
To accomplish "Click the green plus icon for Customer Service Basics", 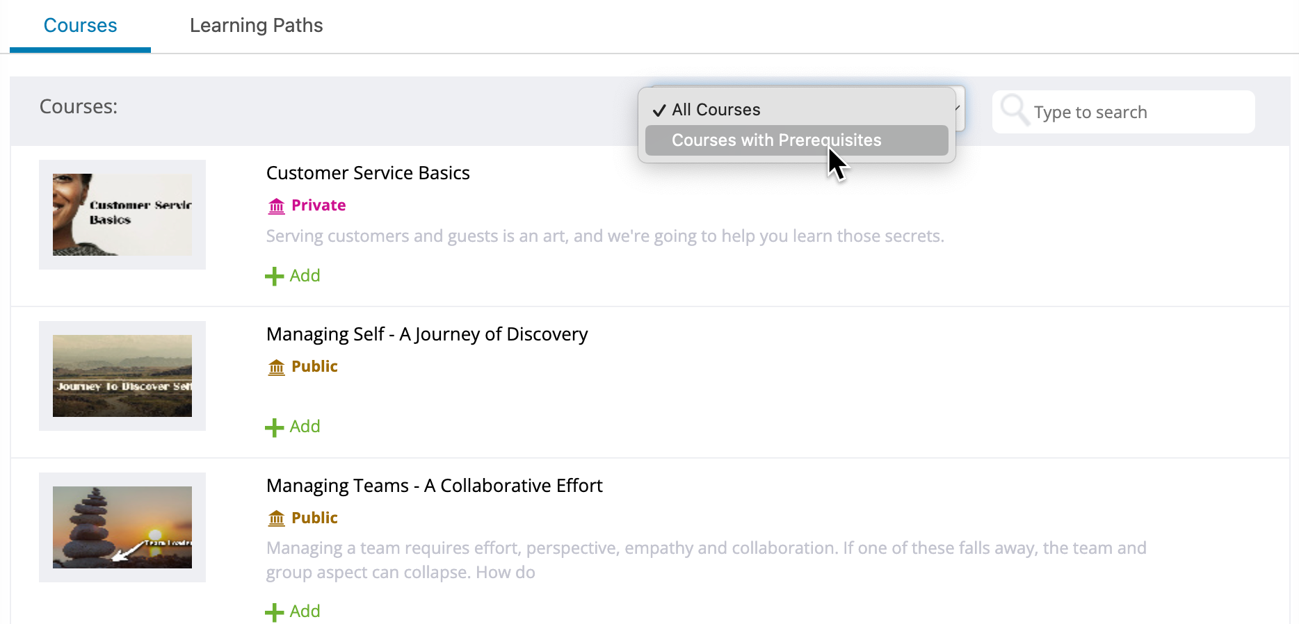I will click(273, 276).
